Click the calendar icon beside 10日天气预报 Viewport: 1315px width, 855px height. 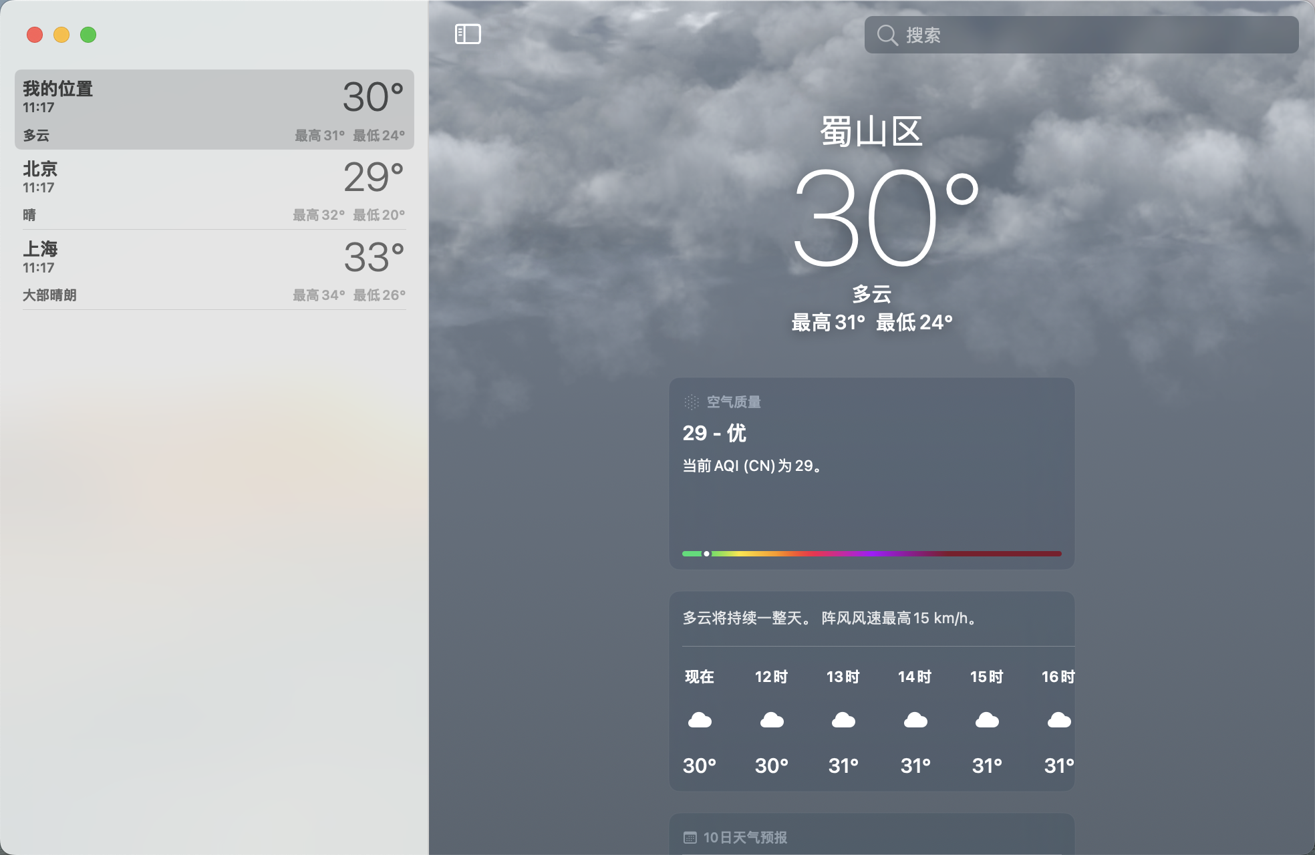click(690, 838)
